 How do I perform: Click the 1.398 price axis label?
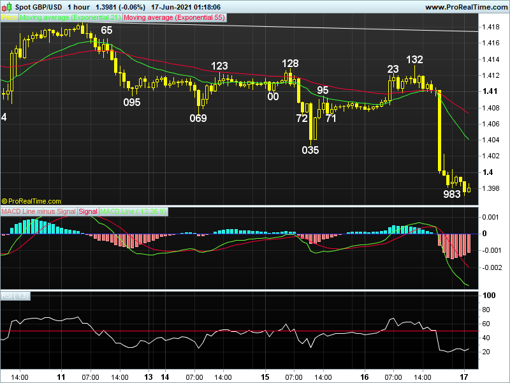pyautogui.click(x=490, y=188)
